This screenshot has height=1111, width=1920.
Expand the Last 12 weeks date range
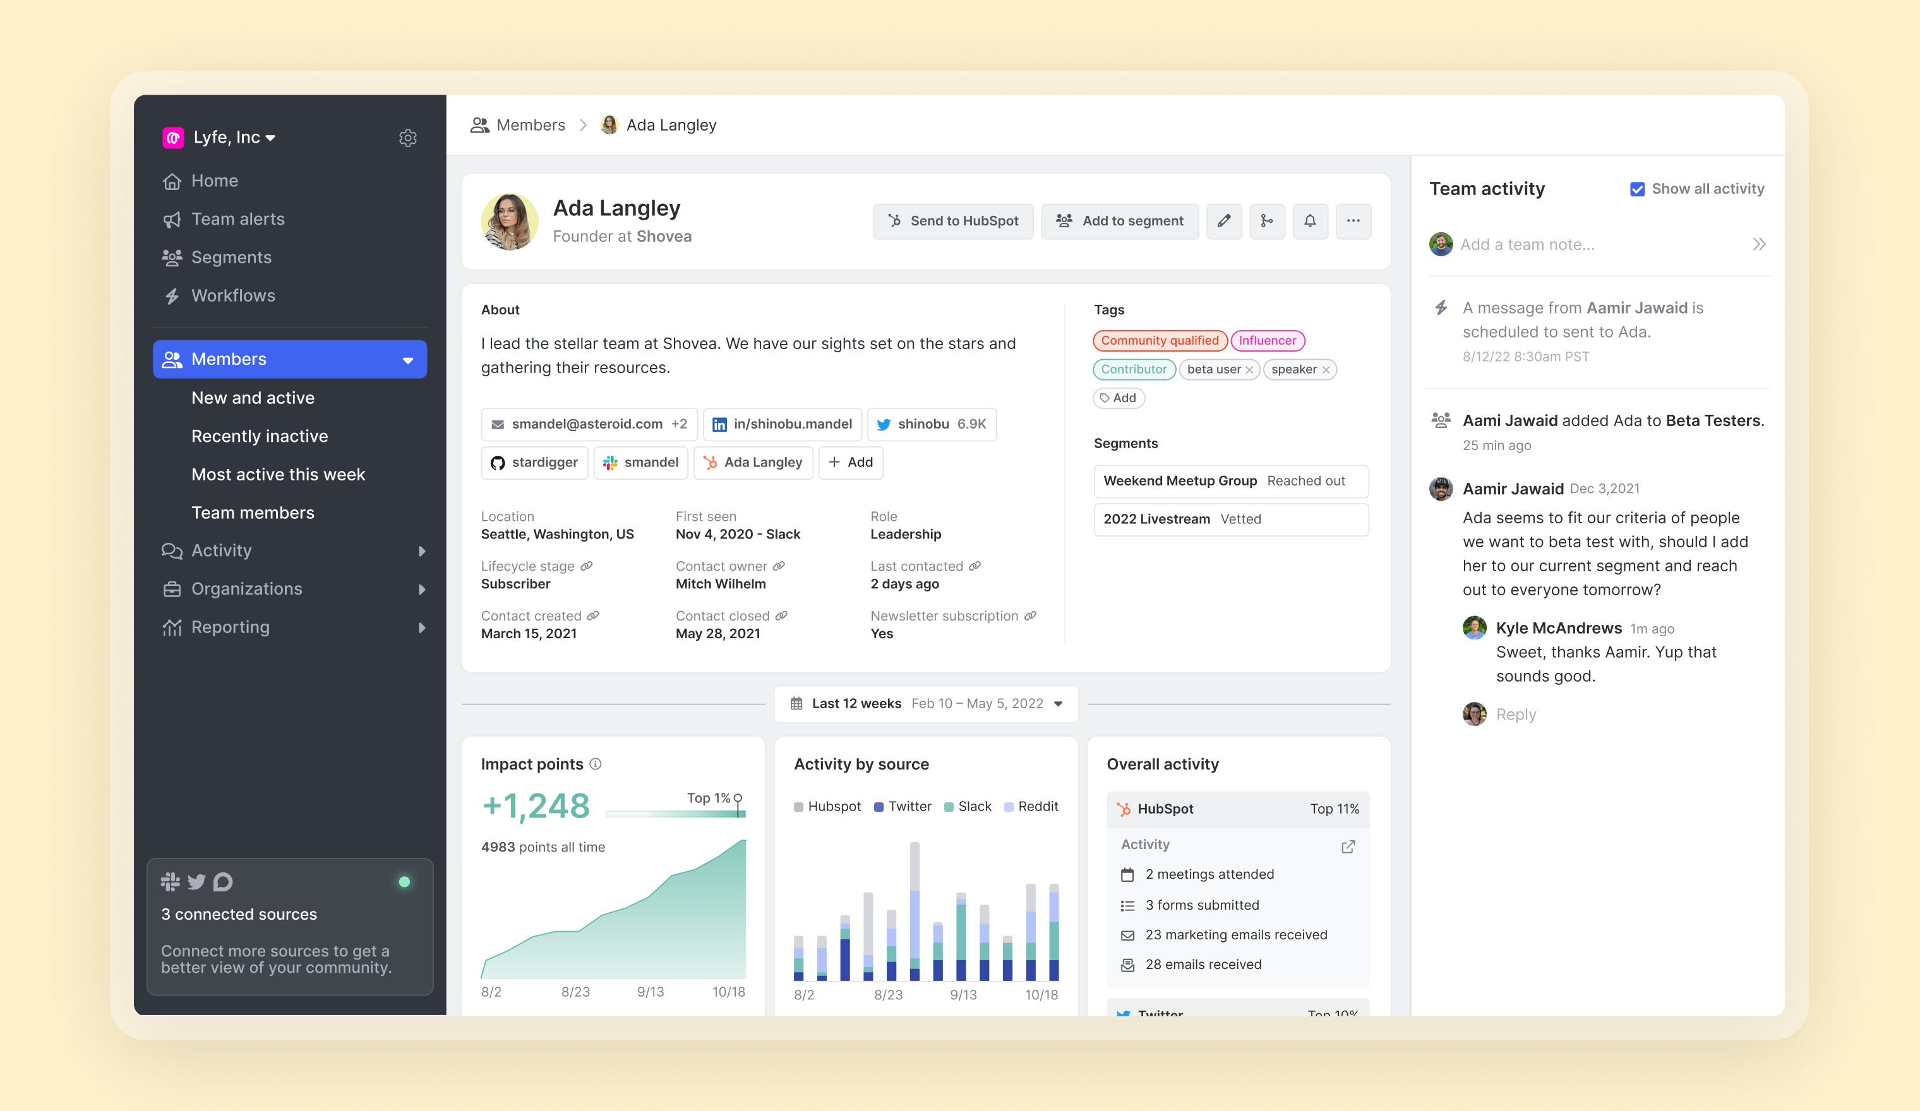click(926, 704)
